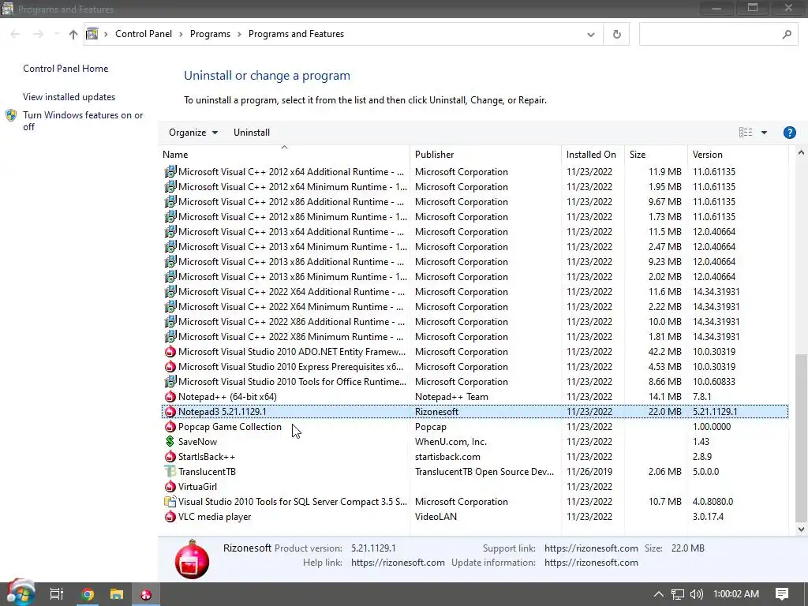Click the Visual Studio 2010 Express Prerequisites icon

(x=170, y=367)
